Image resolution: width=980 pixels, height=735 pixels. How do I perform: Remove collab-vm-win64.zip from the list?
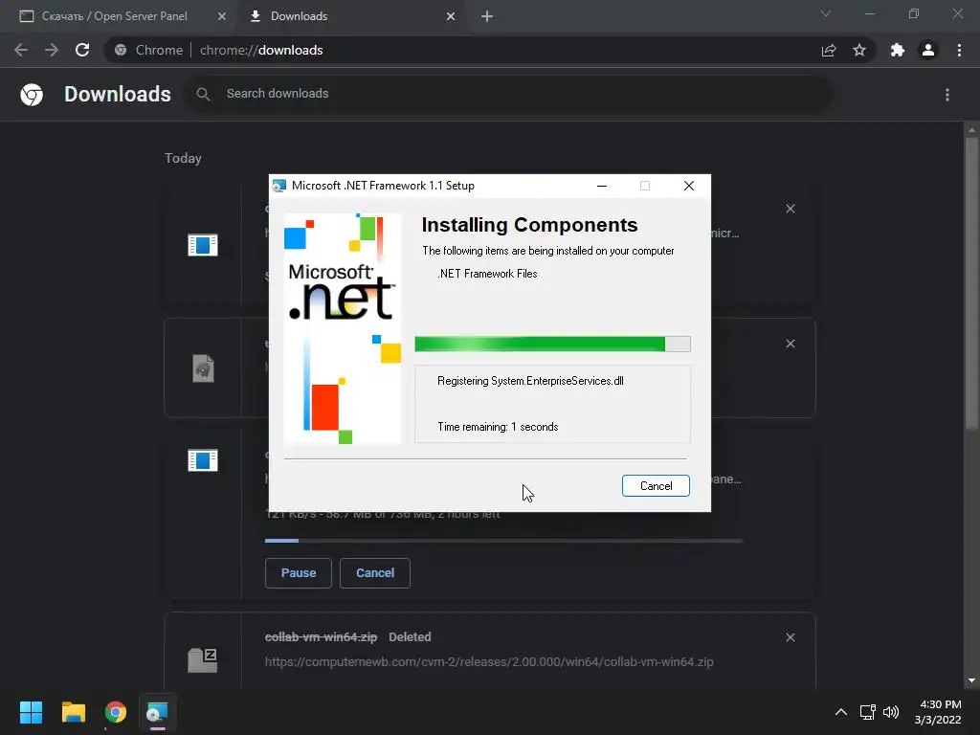(790, 637)
